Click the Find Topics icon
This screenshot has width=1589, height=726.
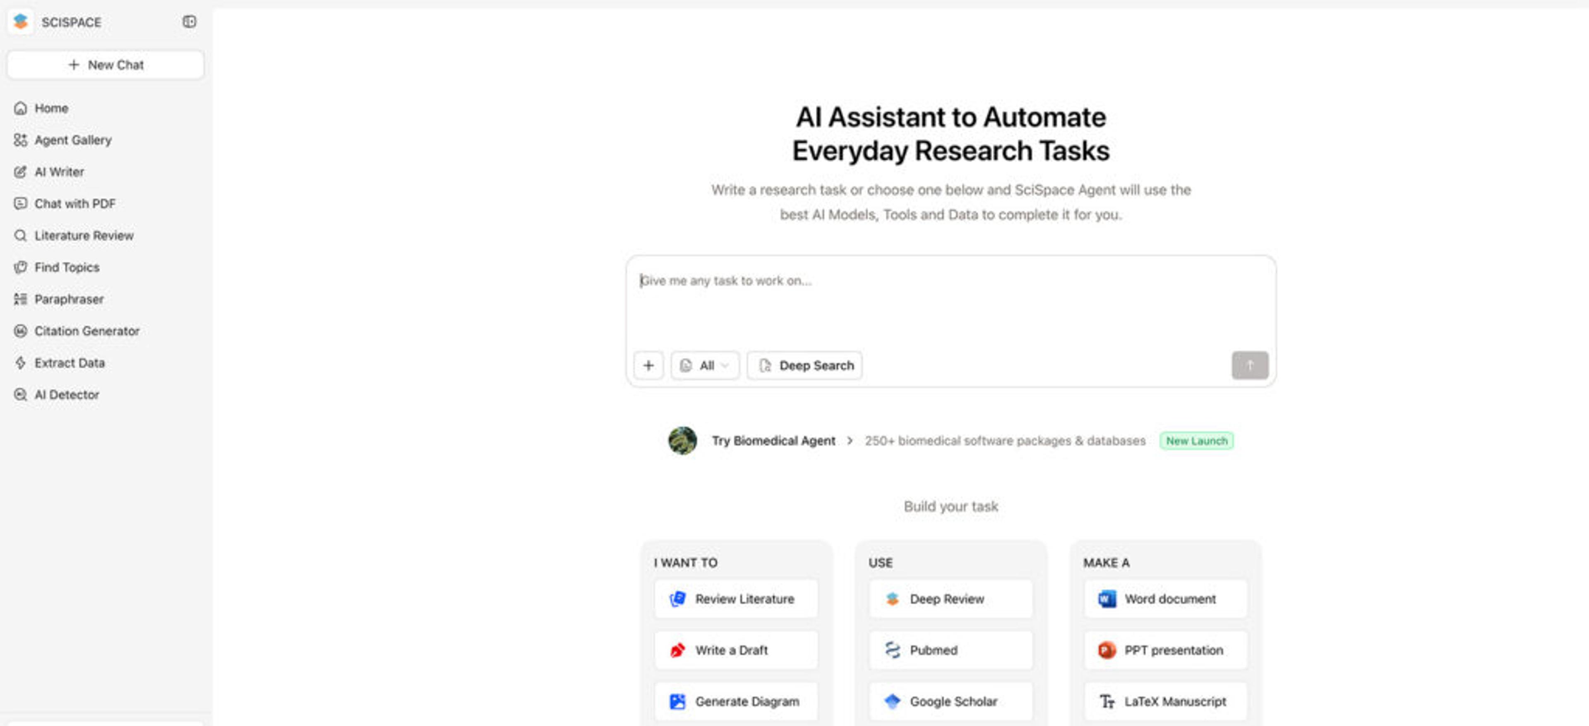20,267
